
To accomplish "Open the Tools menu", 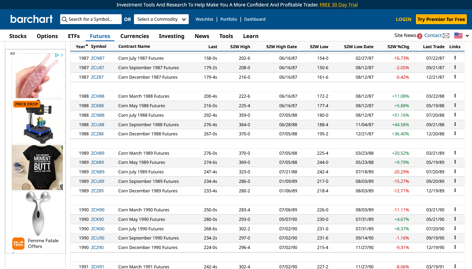I will click(226, 36).
